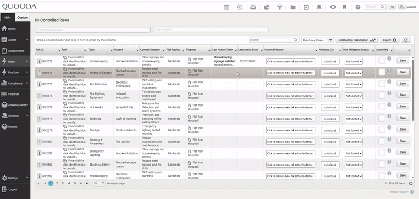Tick the Controlled checkbox for RK2580
Viewport: 419px width, 199px height.
tap(382, 141)
